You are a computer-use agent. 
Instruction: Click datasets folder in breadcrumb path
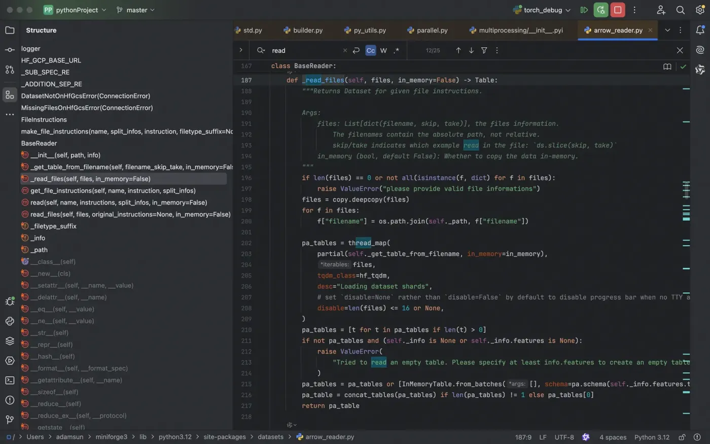click(x=270, y=437)
